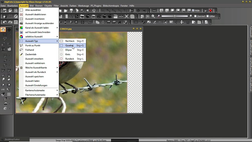Screen dimensions: 252x142
Task: Select the Hand pan tool
Action: point(3,30)
